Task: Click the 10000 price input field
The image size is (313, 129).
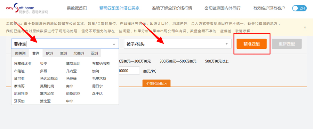Action: click(129, 71)
